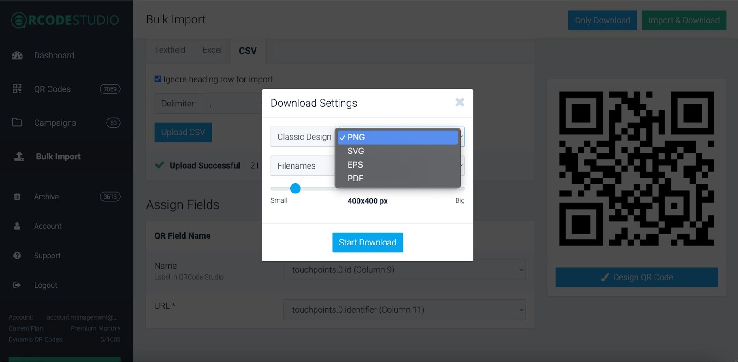Click the Small size label
The height and width of the screenshot is (362, 738).
(x=279, y=200)
